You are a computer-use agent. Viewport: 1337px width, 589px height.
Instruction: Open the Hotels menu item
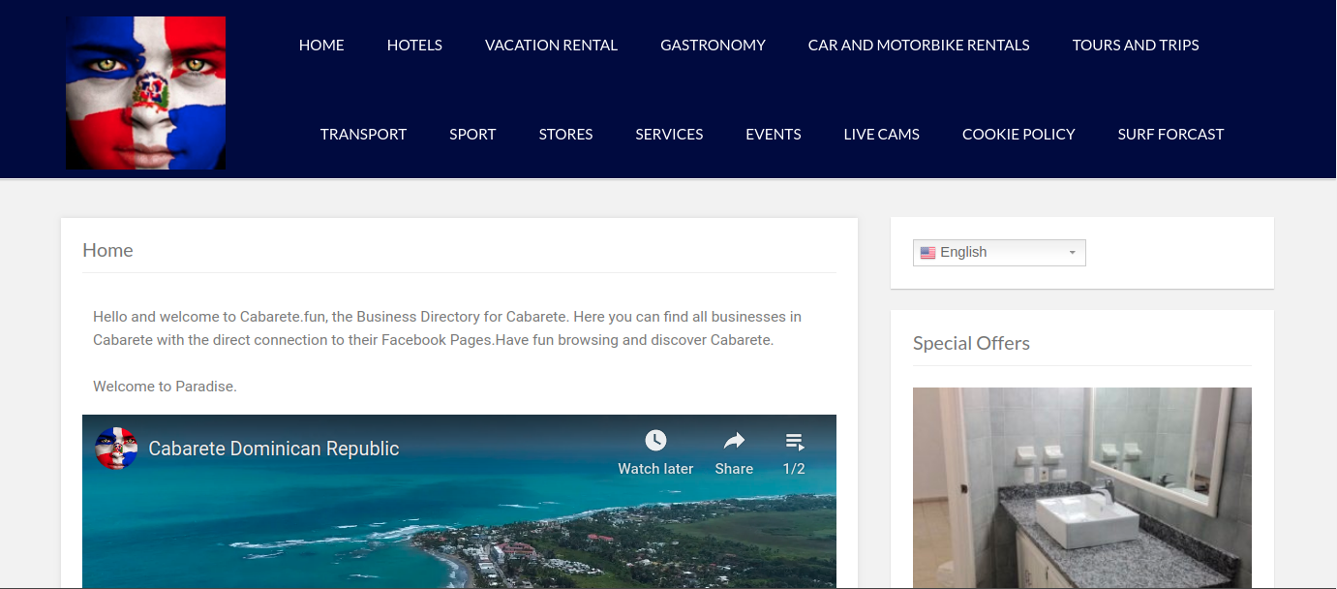tap(414, 45)
